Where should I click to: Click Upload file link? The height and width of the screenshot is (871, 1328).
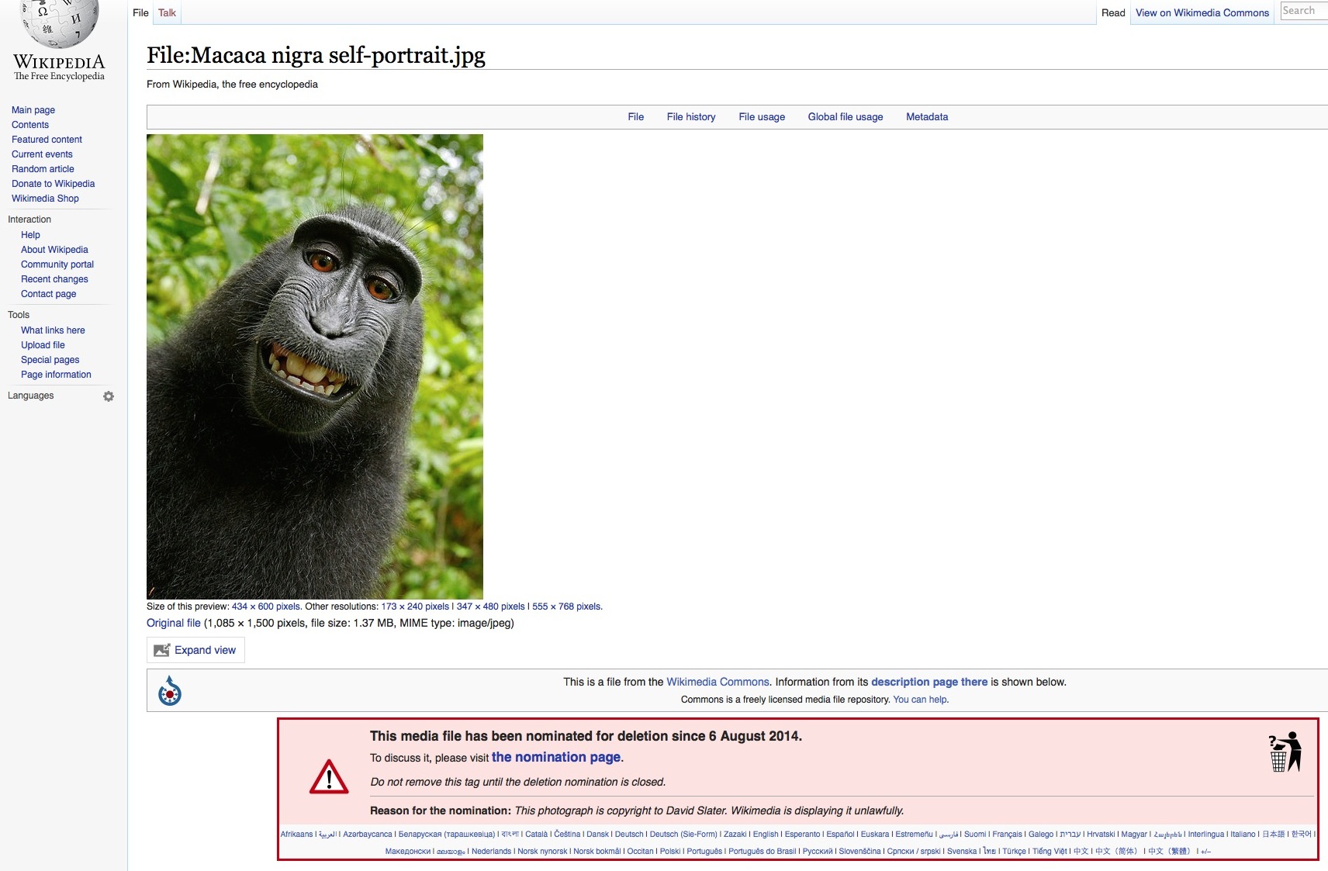[x=43, y=345]
